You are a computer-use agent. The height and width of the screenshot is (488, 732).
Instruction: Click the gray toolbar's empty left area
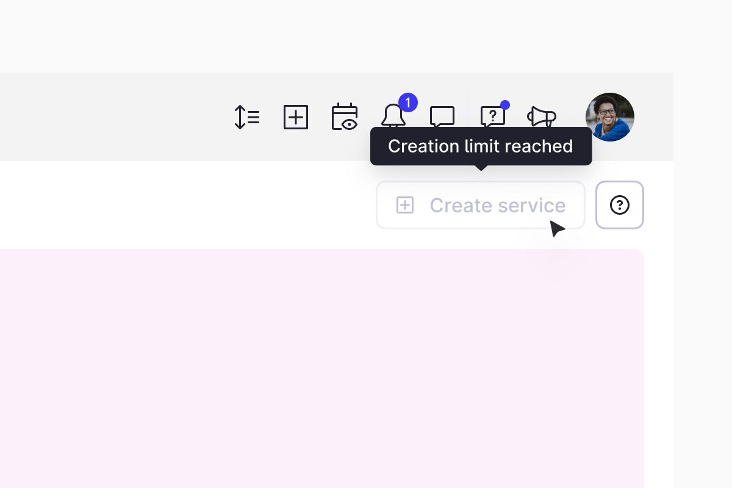(110, 117)
